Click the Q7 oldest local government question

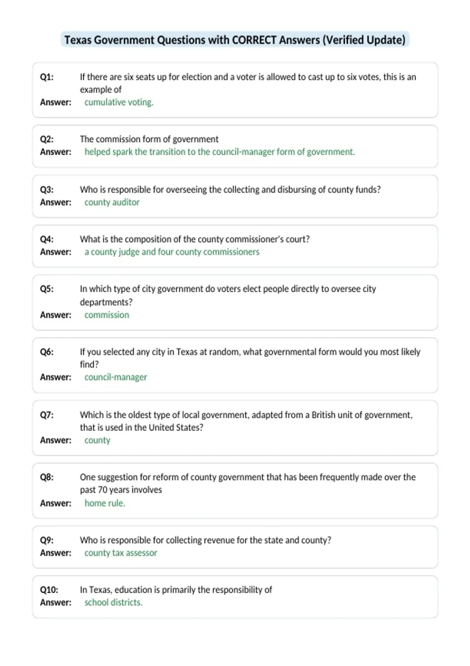(x=246, y=421)
